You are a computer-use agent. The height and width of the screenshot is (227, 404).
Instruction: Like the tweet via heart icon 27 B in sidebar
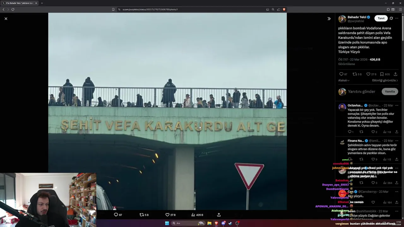click(x=368, y=74)
